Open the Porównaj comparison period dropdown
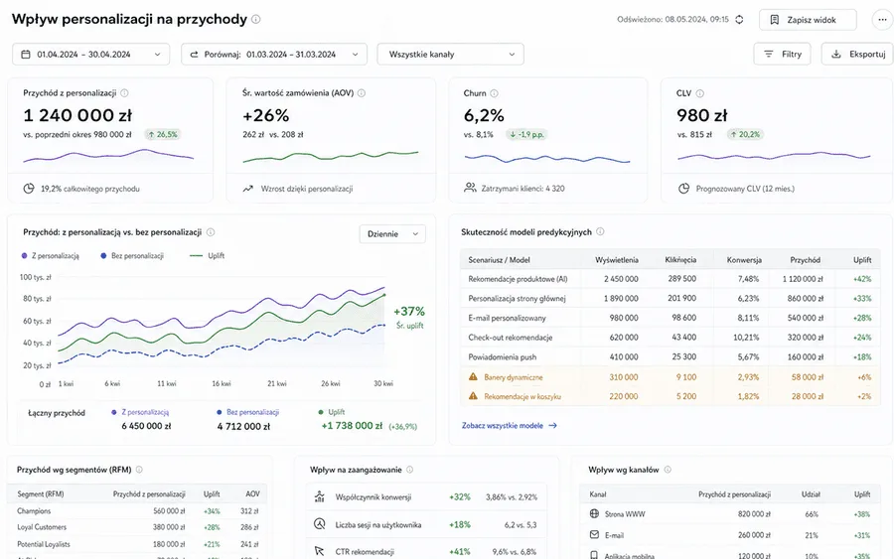 click(274, 55)
